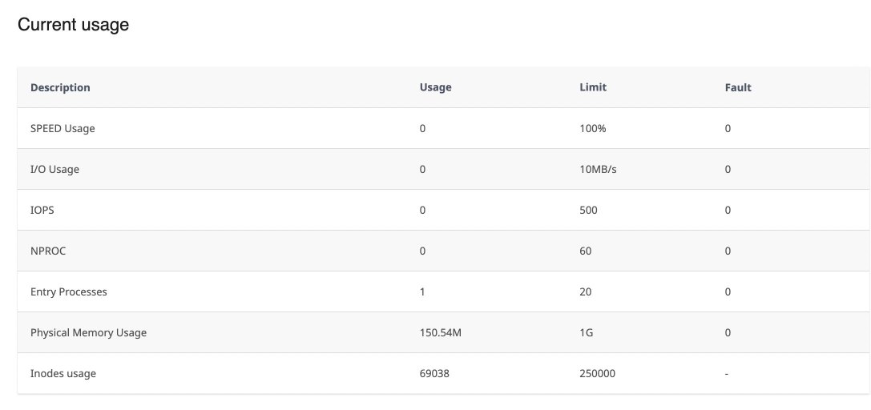Select the NPROC usage value 0
This screenshot has width=871, height=410.
tap(423, 251)
